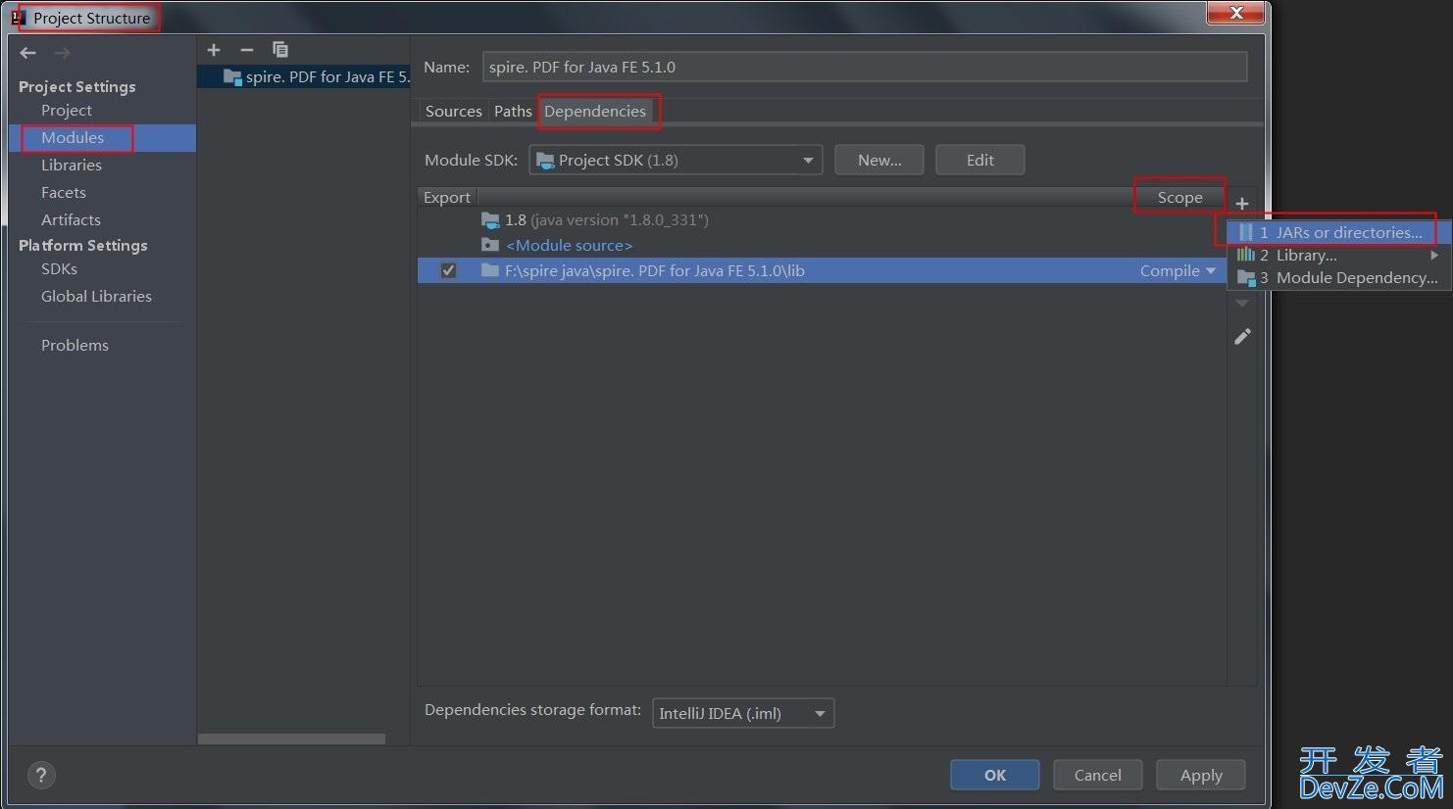Screen dimensions: 1453x809
Task: Click the Scope column header
Action: click(x=1179, y=198)
